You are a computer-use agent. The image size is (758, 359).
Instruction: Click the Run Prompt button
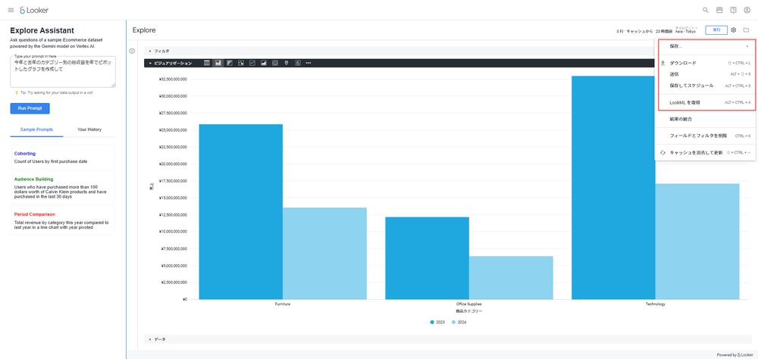point(30,108)
